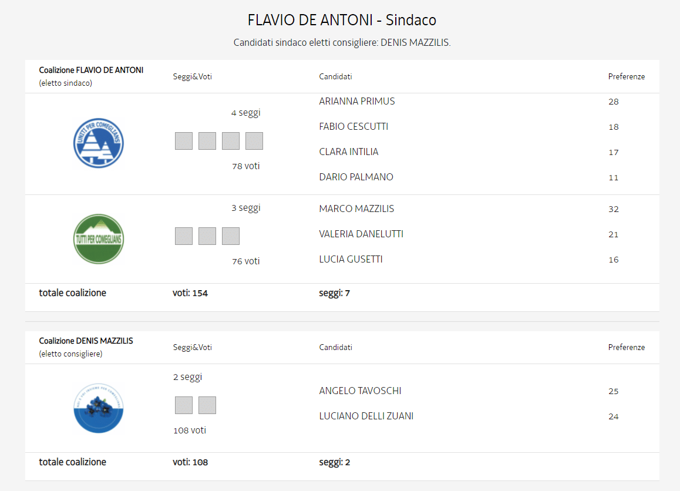Select candidate Marco Mazzilis
The image size is (680, 491).
click(356, 208)
